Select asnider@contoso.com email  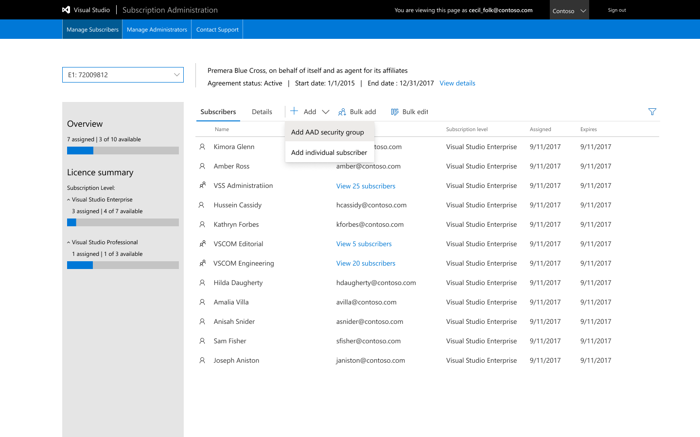(370, 321)
